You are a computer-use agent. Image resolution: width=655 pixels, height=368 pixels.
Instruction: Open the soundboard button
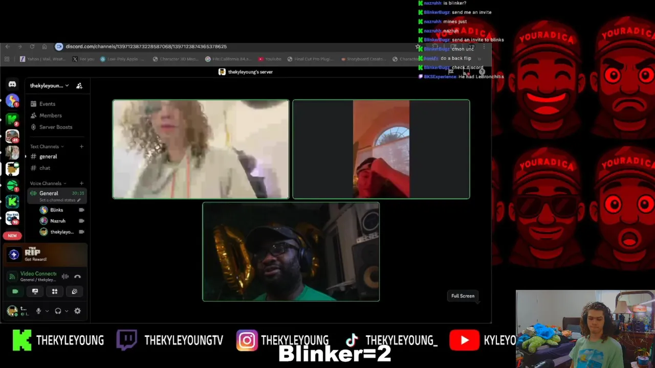pyautogui.click(x=74, y=291)
